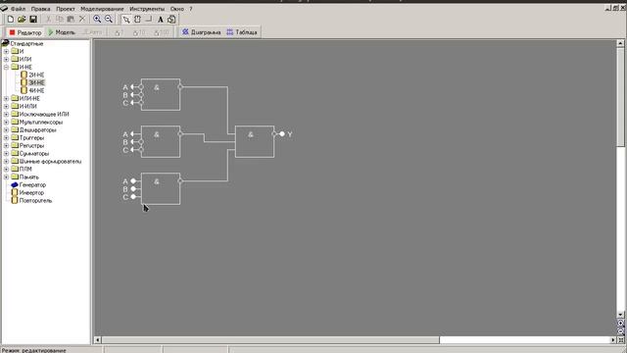
Task: Click the 100-step simulation button
Action: click(x=162, y=32)
